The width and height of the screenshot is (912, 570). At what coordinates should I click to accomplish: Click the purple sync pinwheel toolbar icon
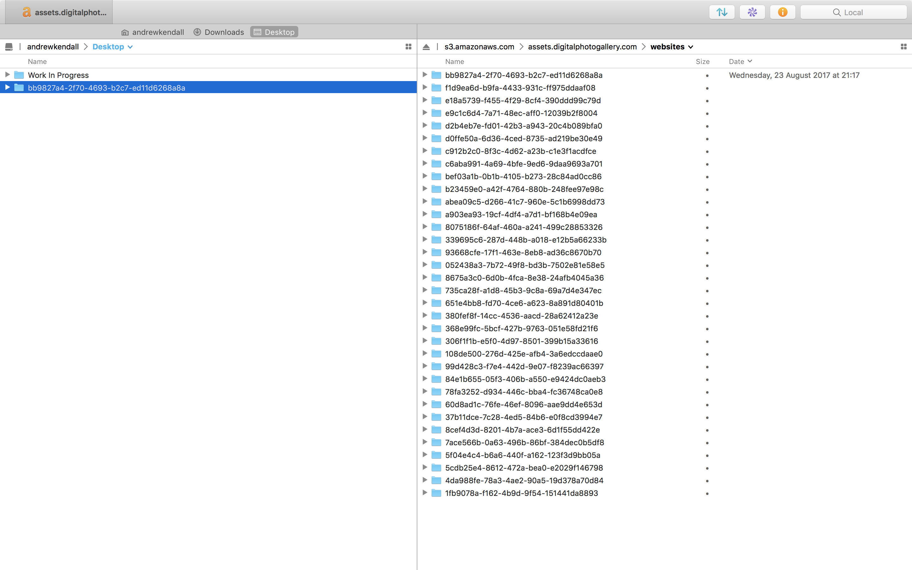pyautogui.click(x=752, y=12)
